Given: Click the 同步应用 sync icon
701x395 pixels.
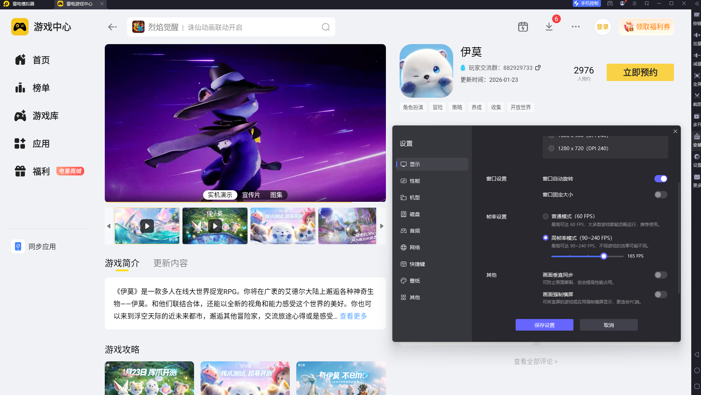Looking at the screenshot, I should [x=18, y=246].
